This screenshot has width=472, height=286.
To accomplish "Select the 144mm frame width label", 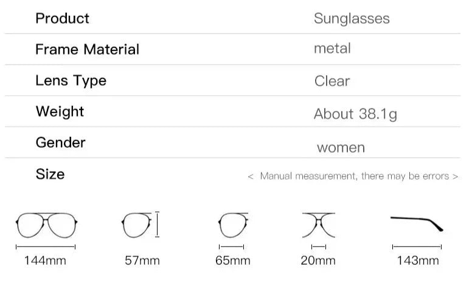I will pos(45,261).
